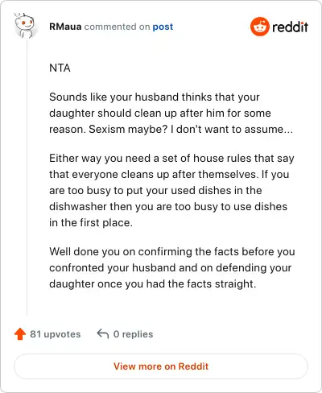Viewport: 322px width, 393px height.
Task: Click the line "in the first place."
Action: [91, 223]
